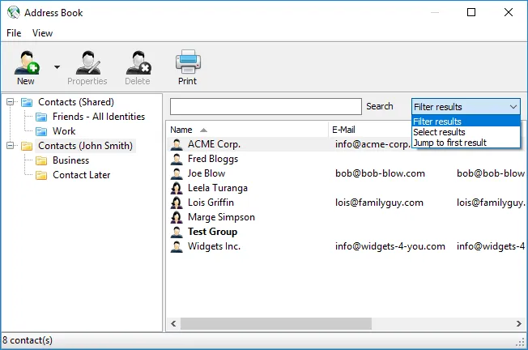528x350 pixels.
Task: Select the Contact Later folder
Action: click(x=81, y=175)
